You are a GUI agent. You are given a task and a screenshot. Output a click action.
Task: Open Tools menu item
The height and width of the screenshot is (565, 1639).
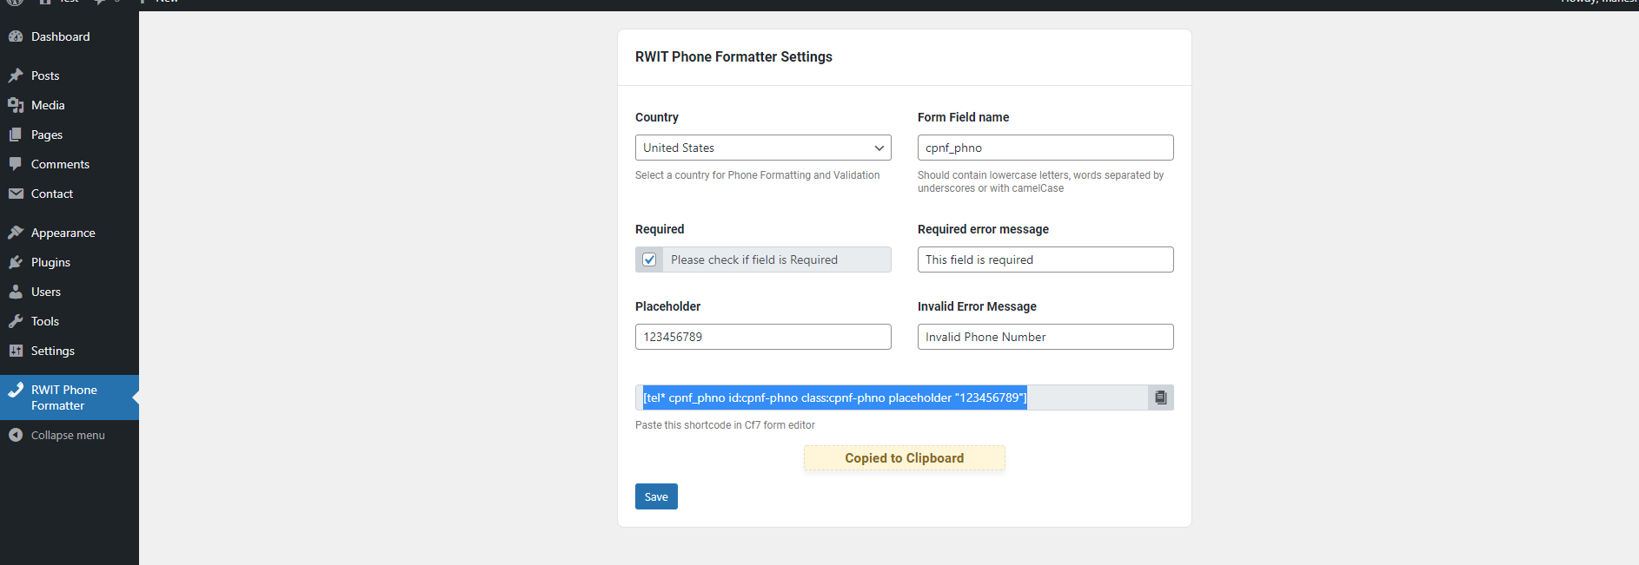(x=70, y=321)
